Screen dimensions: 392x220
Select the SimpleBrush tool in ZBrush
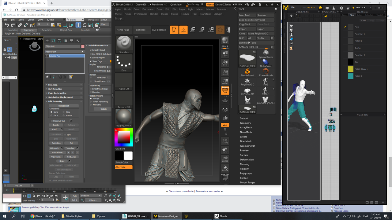tap(247, 72)
